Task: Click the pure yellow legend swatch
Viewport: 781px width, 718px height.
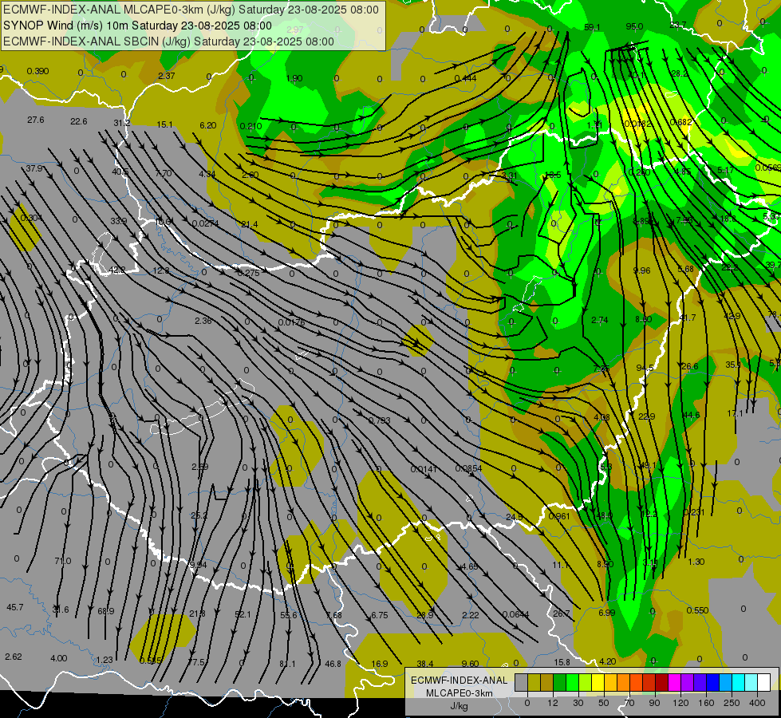Action: click(598, 682)
